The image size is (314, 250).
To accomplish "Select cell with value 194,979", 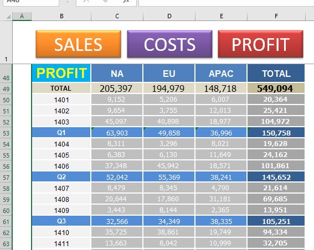I will [169, 88].
